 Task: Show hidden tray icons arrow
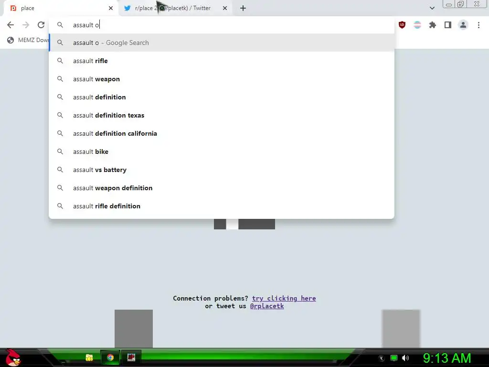382,358
